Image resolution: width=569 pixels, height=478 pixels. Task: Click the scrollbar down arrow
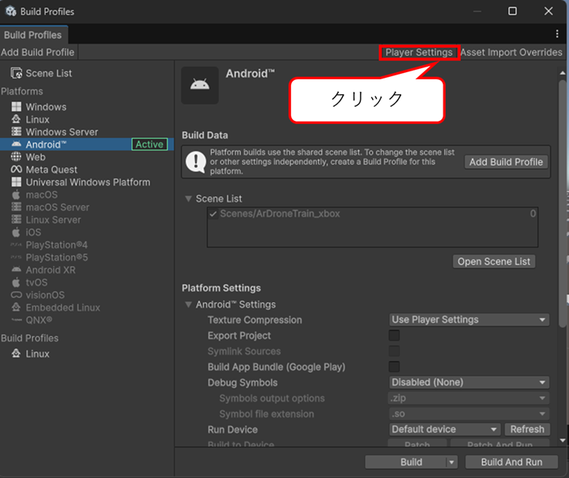pos(563,440)
